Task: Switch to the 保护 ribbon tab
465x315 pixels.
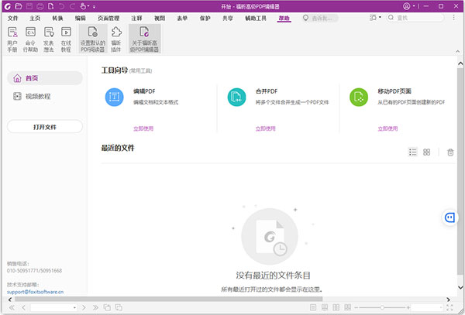Action: pos(205,19)
